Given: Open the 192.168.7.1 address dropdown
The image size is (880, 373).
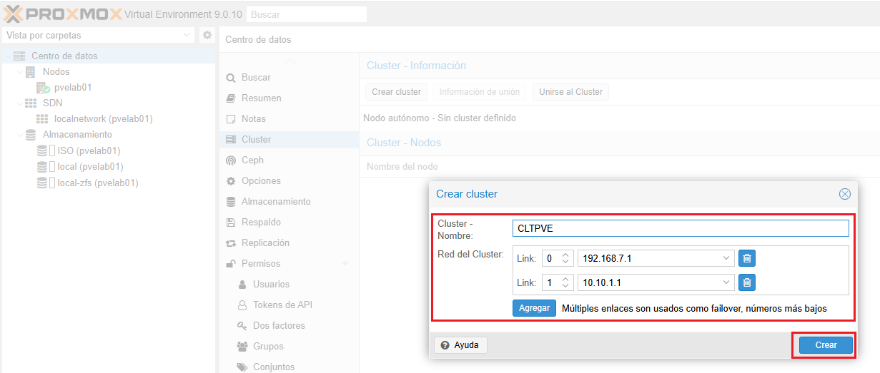Looking at the screenshot, I should pos(727,258).
